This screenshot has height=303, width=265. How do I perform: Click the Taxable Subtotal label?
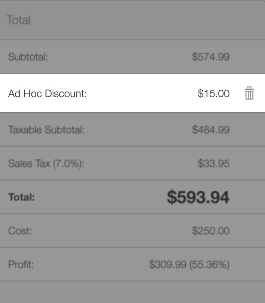click(x=46, y=130)
